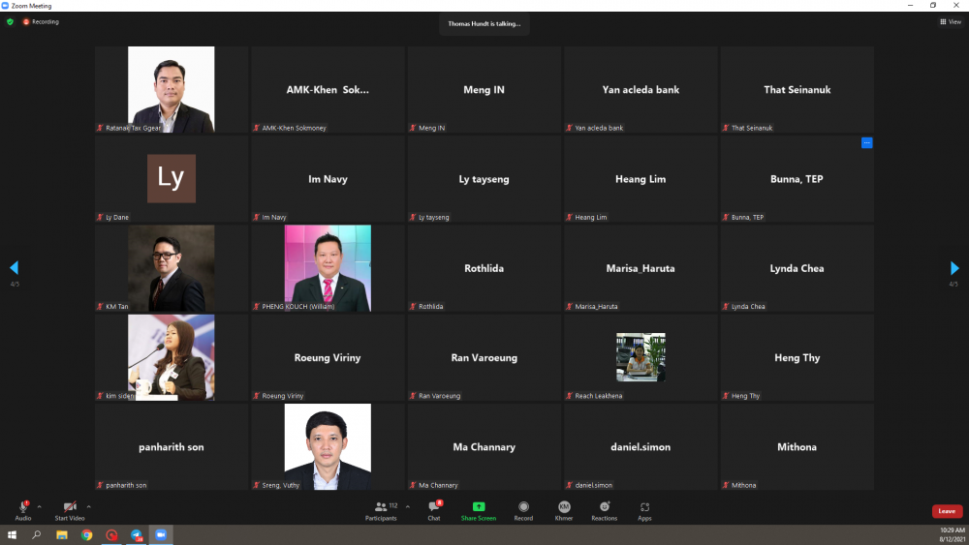The image size is (969, 545).
Task: Open more options on Bunna, TEP tile
Action: [x=866, y=143]
